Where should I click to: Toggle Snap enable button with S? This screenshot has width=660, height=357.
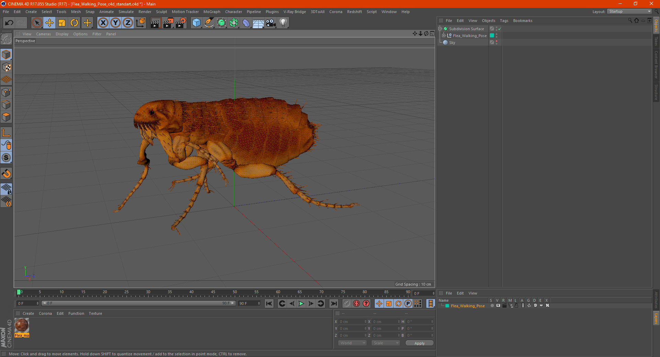click(x=6, y=158)
